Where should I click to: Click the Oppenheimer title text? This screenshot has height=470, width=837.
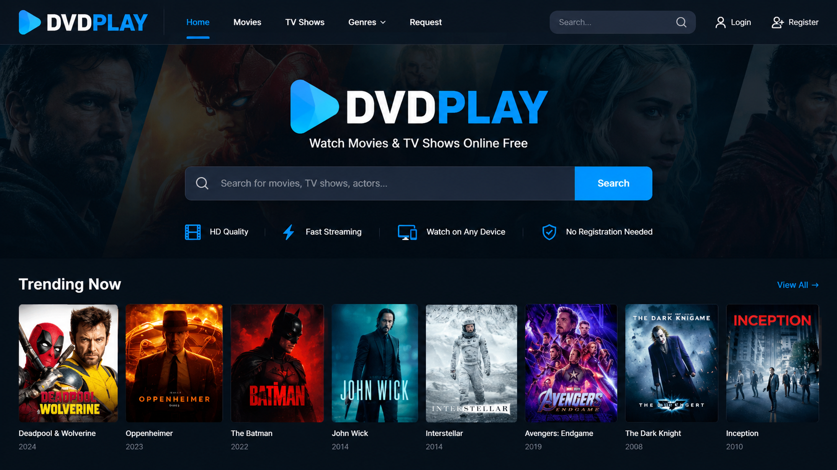coord(149,433)
